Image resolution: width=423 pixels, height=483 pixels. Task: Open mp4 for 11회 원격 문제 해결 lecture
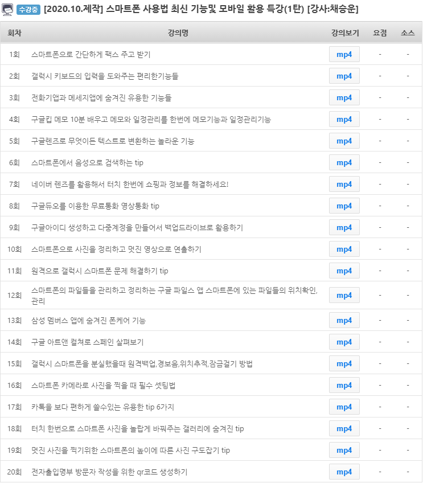coord(344,271)
